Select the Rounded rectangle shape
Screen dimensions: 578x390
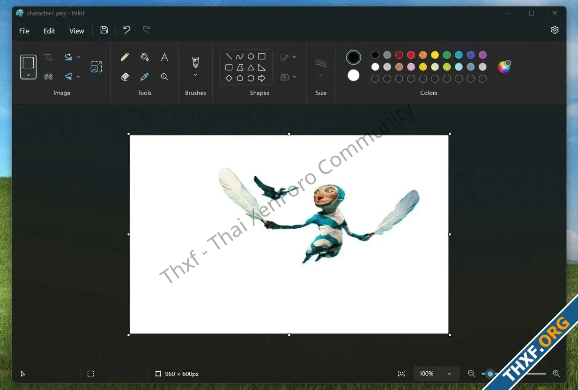[229, 67]
